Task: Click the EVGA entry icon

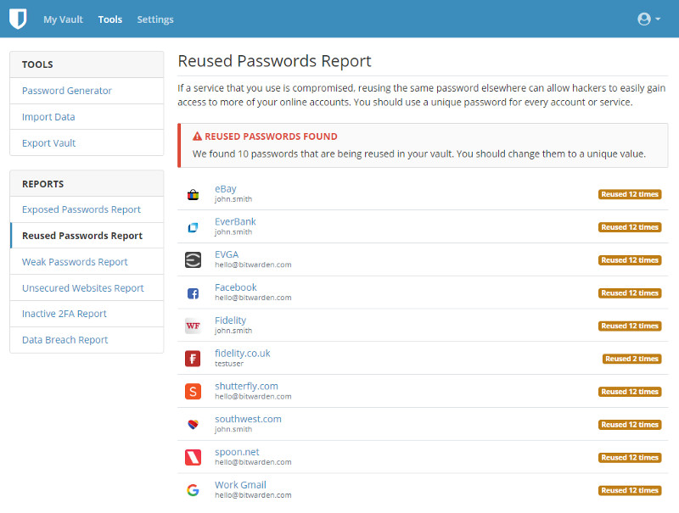Action: pos(193,260)
